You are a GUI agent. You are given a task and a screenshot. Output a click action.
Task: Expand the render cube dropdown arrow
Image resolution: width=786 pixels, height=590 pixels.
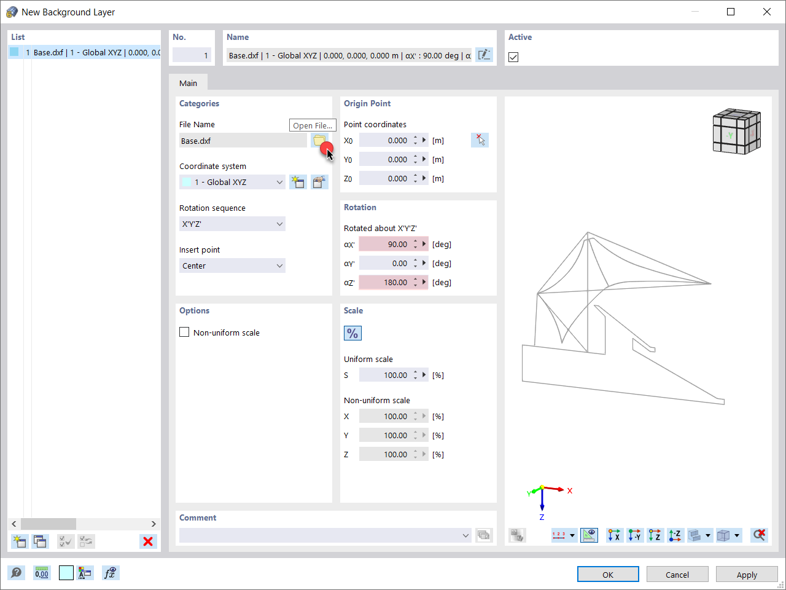(x=737, y=535)
